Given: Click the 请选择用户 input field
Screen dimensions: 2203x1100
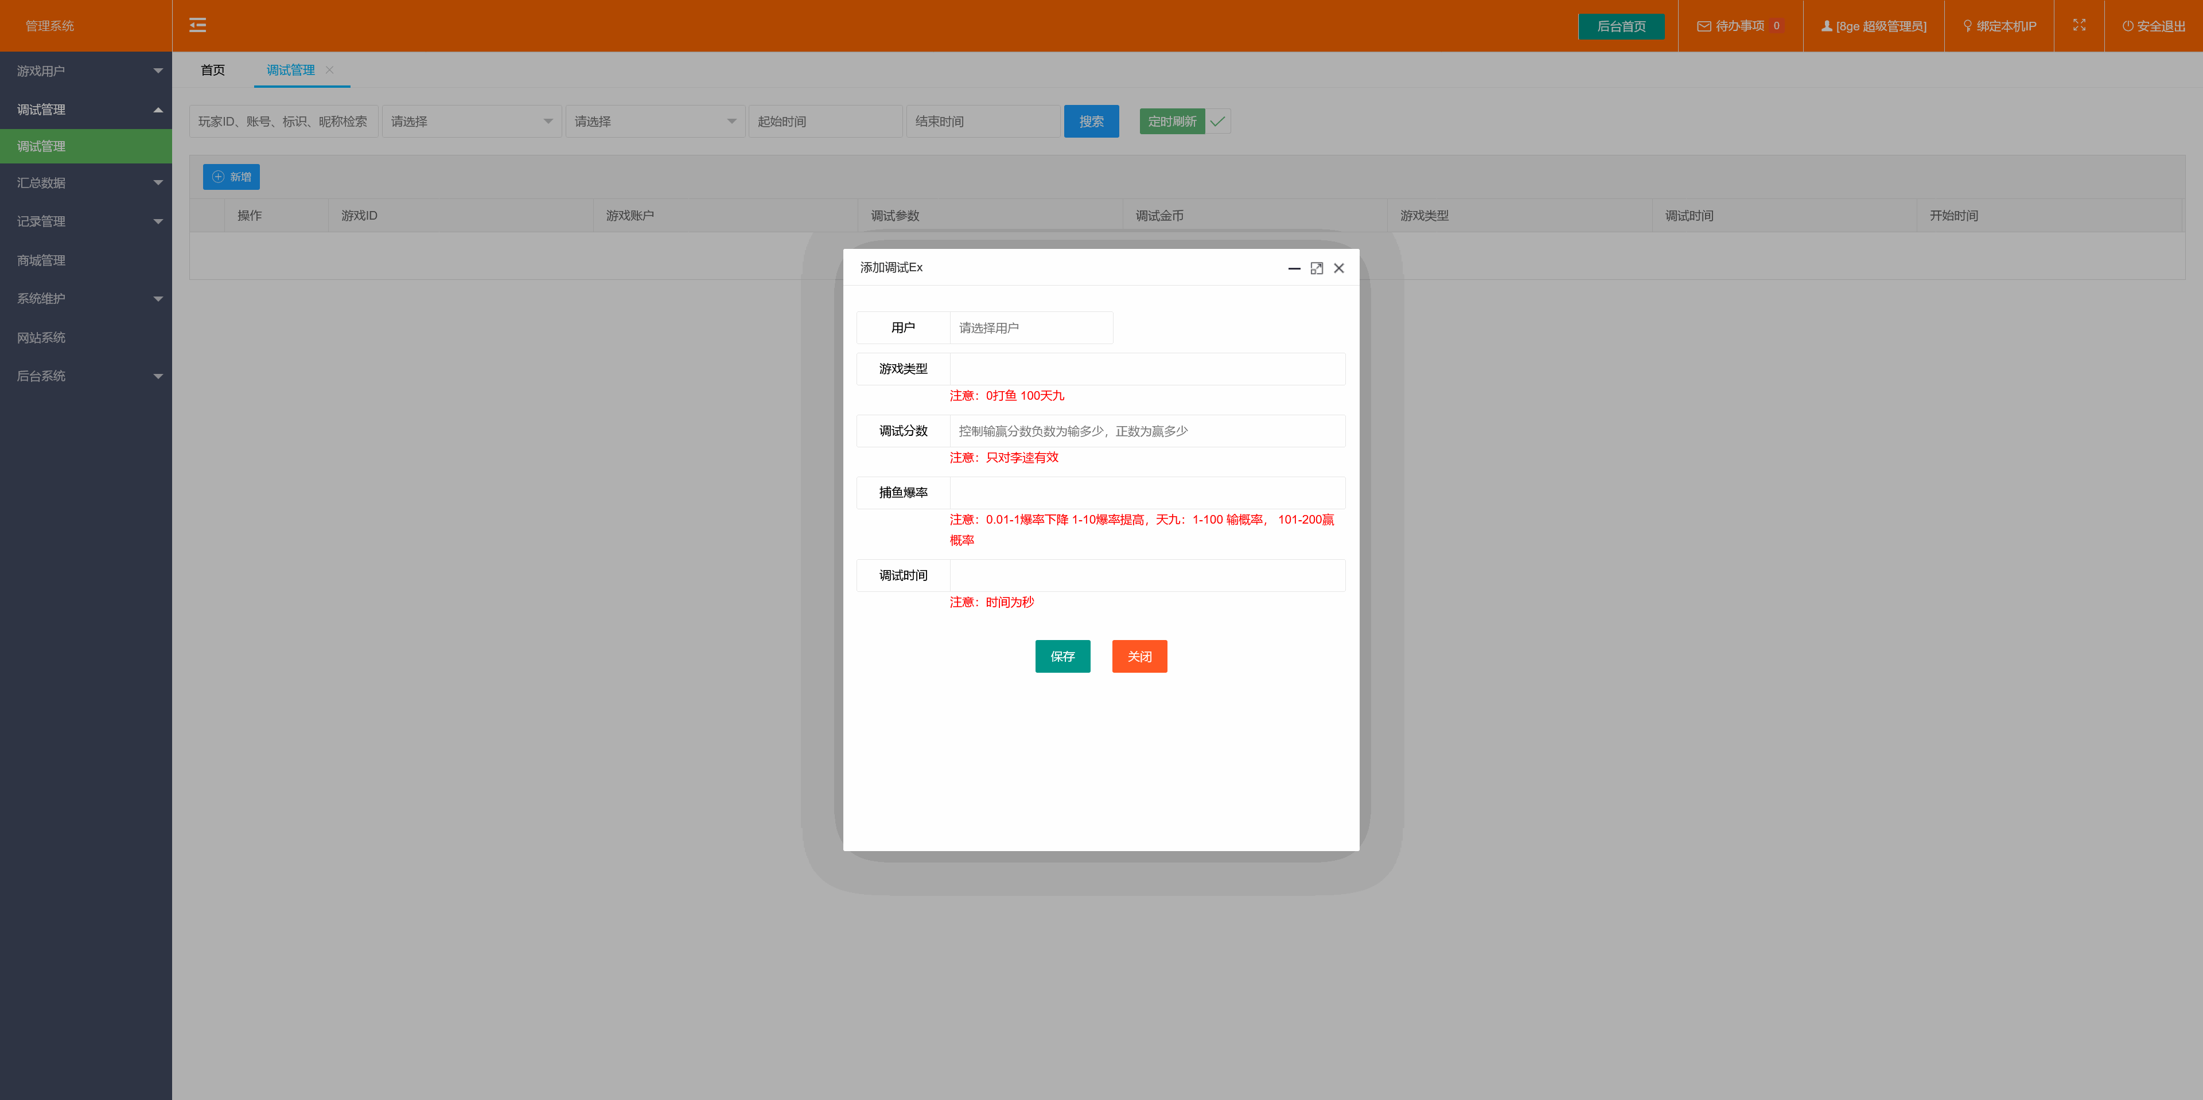Looking at the screenshot, I should point(1030,328).
